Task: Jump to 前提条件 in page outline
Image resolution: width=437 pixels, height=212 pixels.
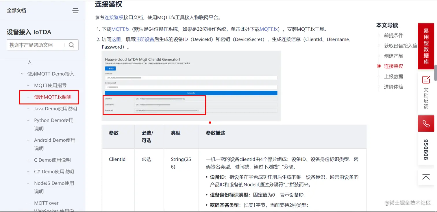Action: 393,36
